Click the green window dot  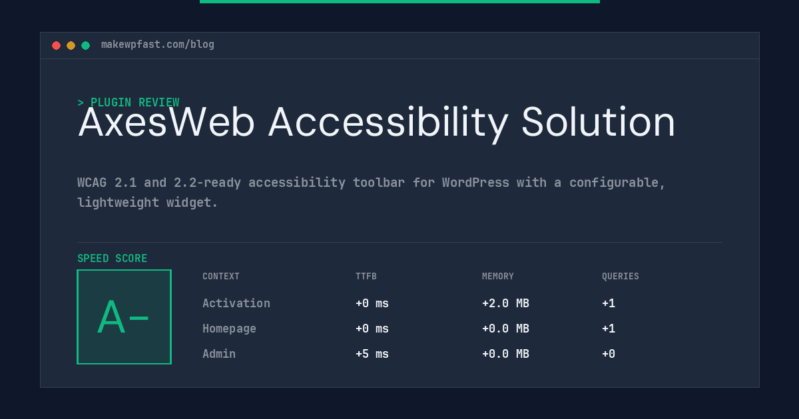(85, 45)
